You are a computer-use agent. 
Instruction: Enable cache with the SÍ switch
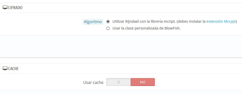point(118,82)
